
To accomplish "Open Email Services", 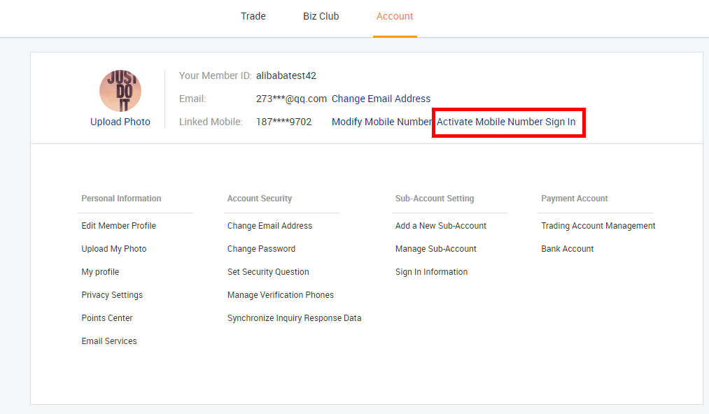I will click(x=109, y=341).
